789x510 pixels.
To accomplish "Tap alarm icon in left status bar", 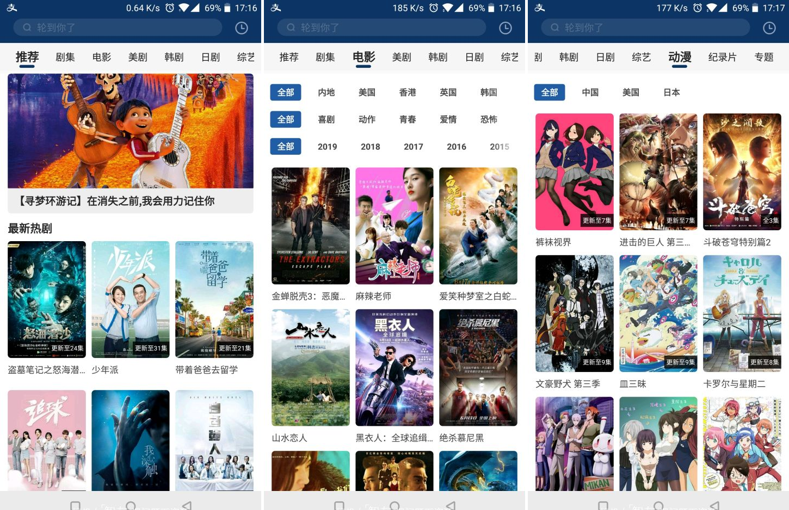I will pos(170,8).
